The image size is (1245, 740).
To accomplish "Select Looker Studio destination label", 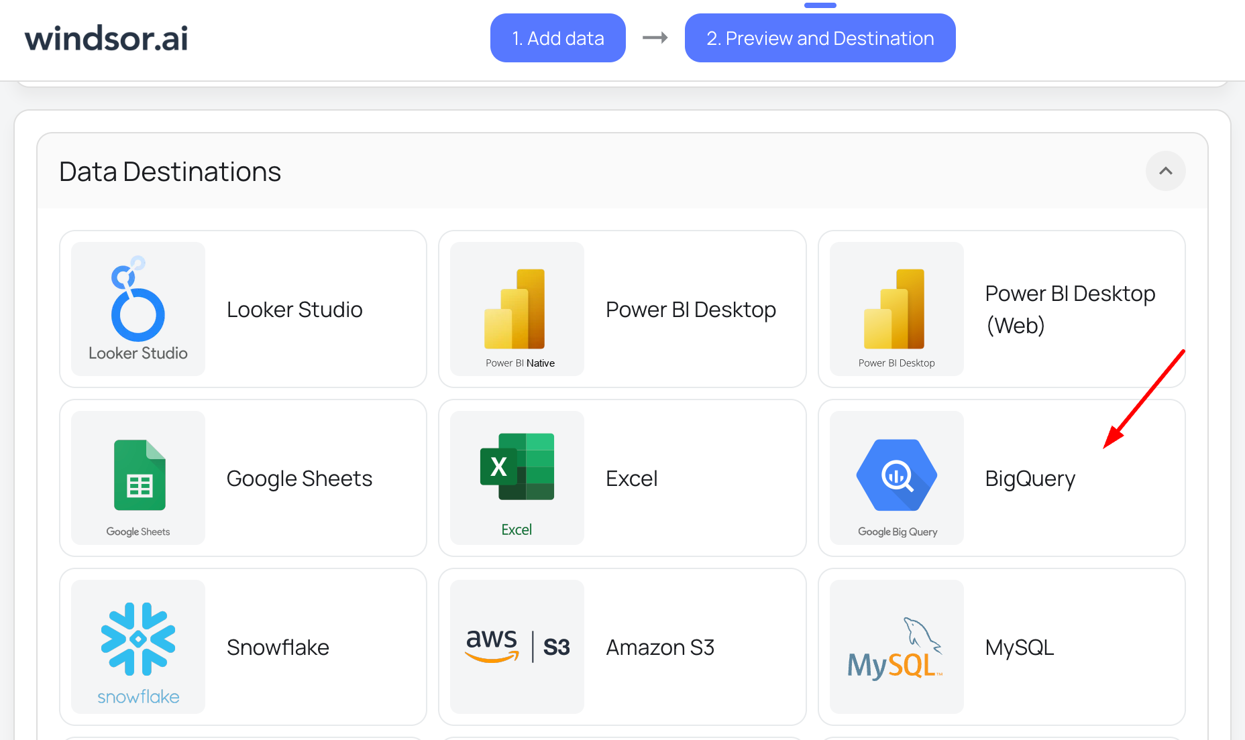I will 294,310.
